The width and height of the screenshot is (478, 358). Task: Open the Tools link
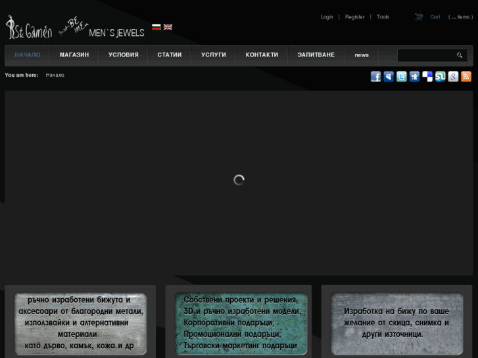tap(383, 17)
